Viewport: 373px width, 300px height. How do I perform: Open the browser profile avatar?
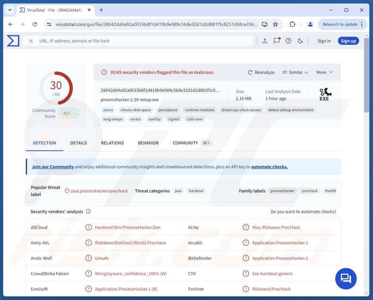310,24
